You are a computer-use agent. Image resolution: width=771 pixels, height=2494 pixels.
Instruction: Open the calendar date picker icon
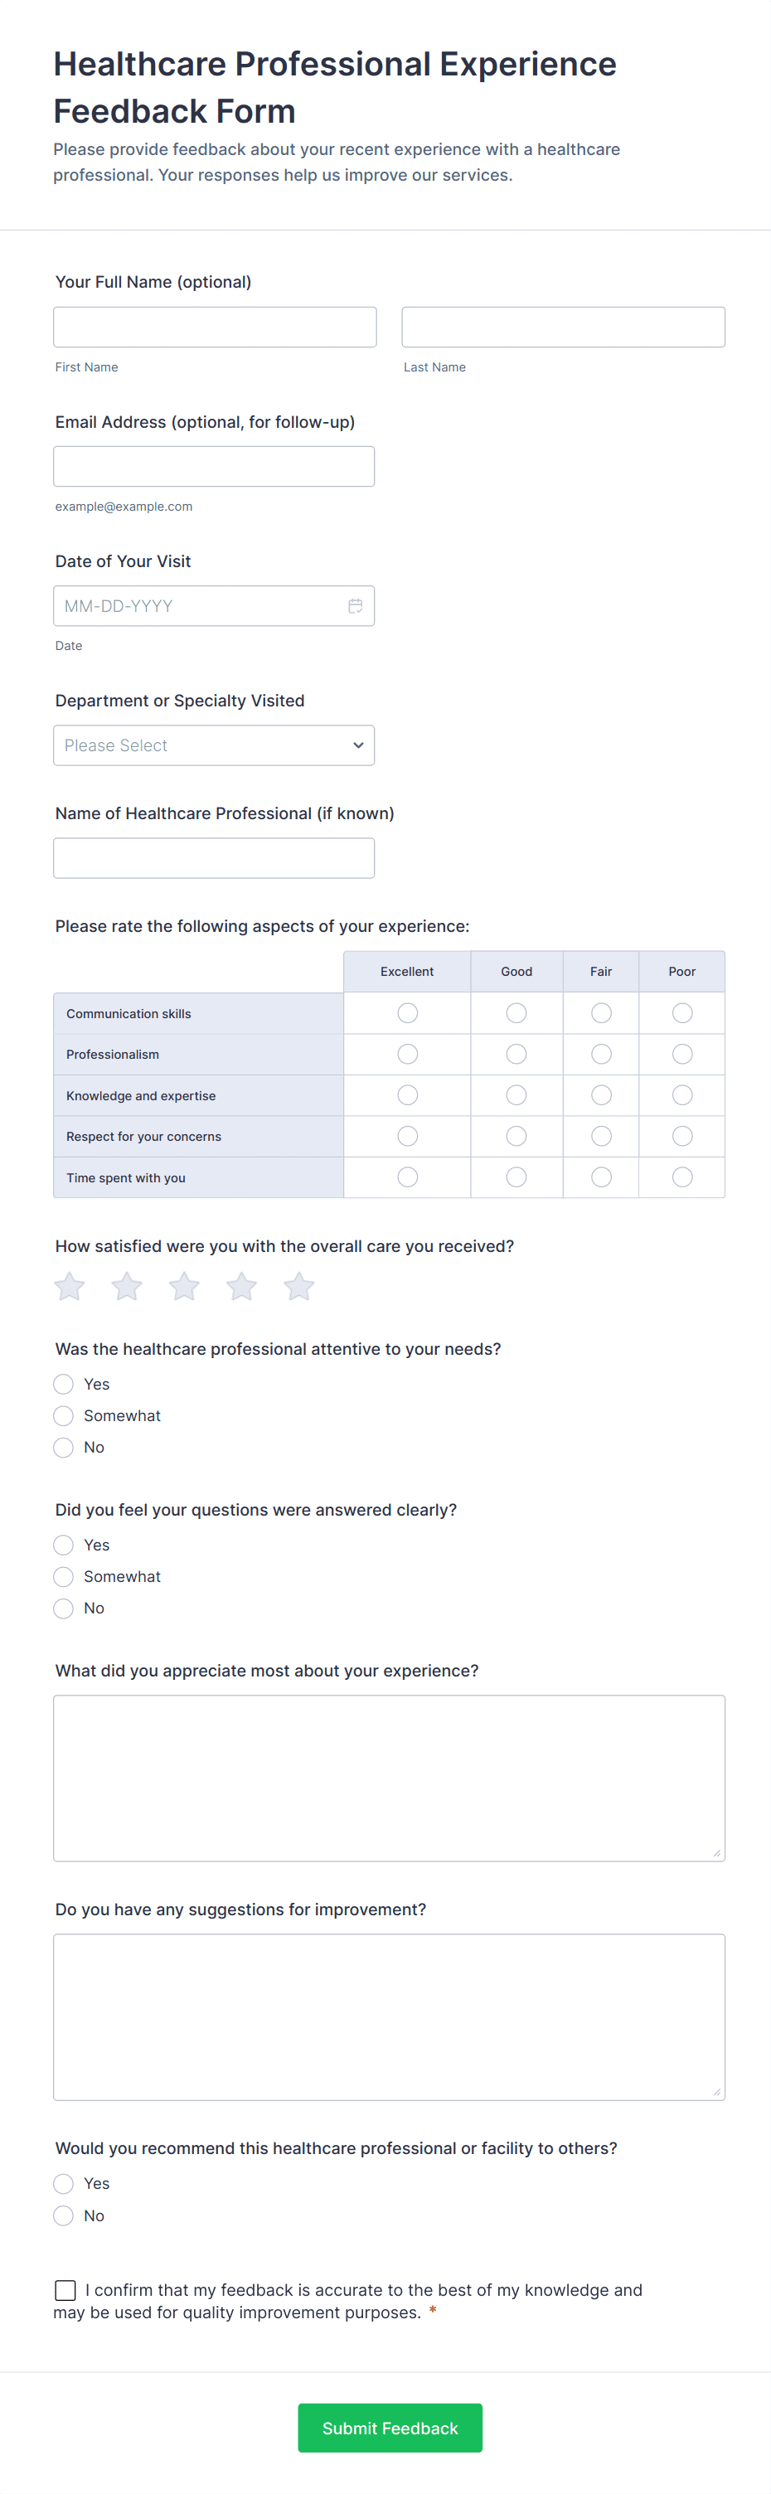(x=356, y=606)
